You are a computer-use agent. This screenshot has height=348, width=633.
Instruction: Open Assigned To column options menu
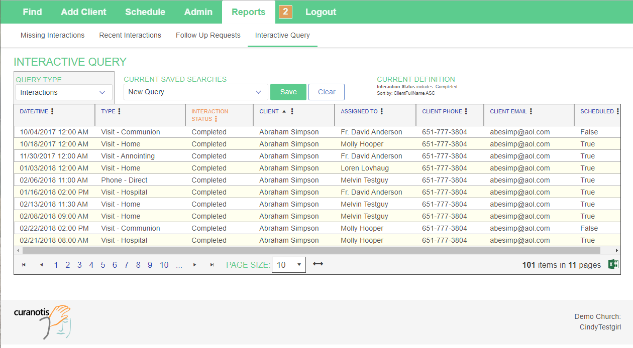tap(382, 111)
